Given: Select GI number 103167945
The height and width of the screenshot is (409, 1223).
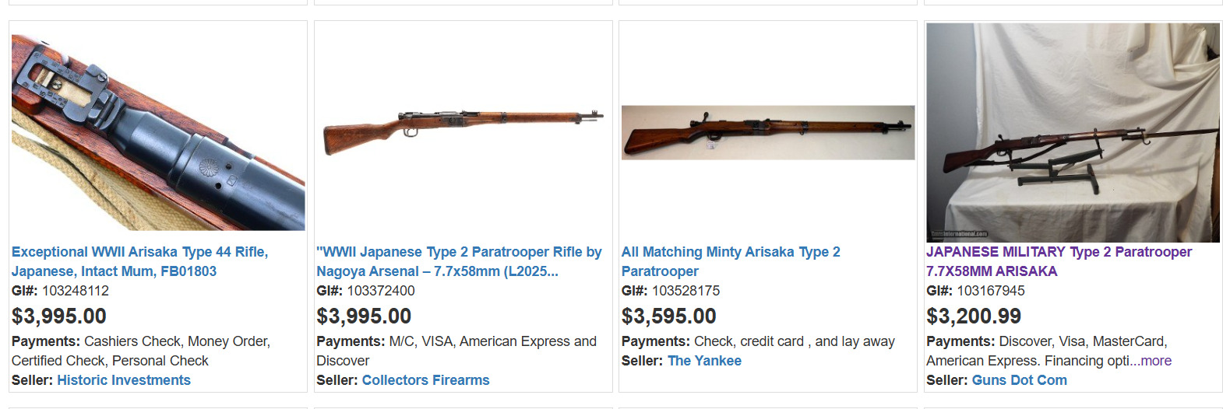Looking at the screenshot, I should click(990, 291).
